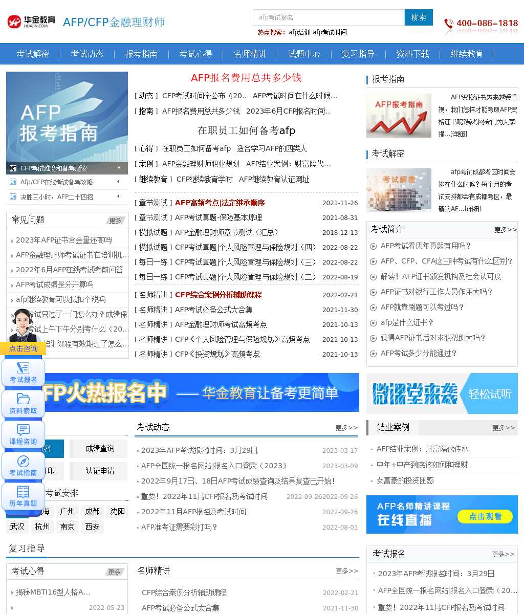Open the 继续教育 navigation menu
The height and width of the screenshot is (614, 524).
tap(467, 54)
